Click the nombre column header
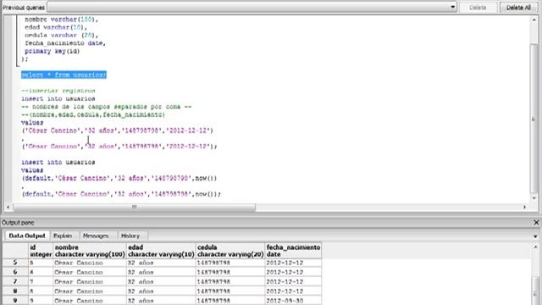 click(90, 251)
